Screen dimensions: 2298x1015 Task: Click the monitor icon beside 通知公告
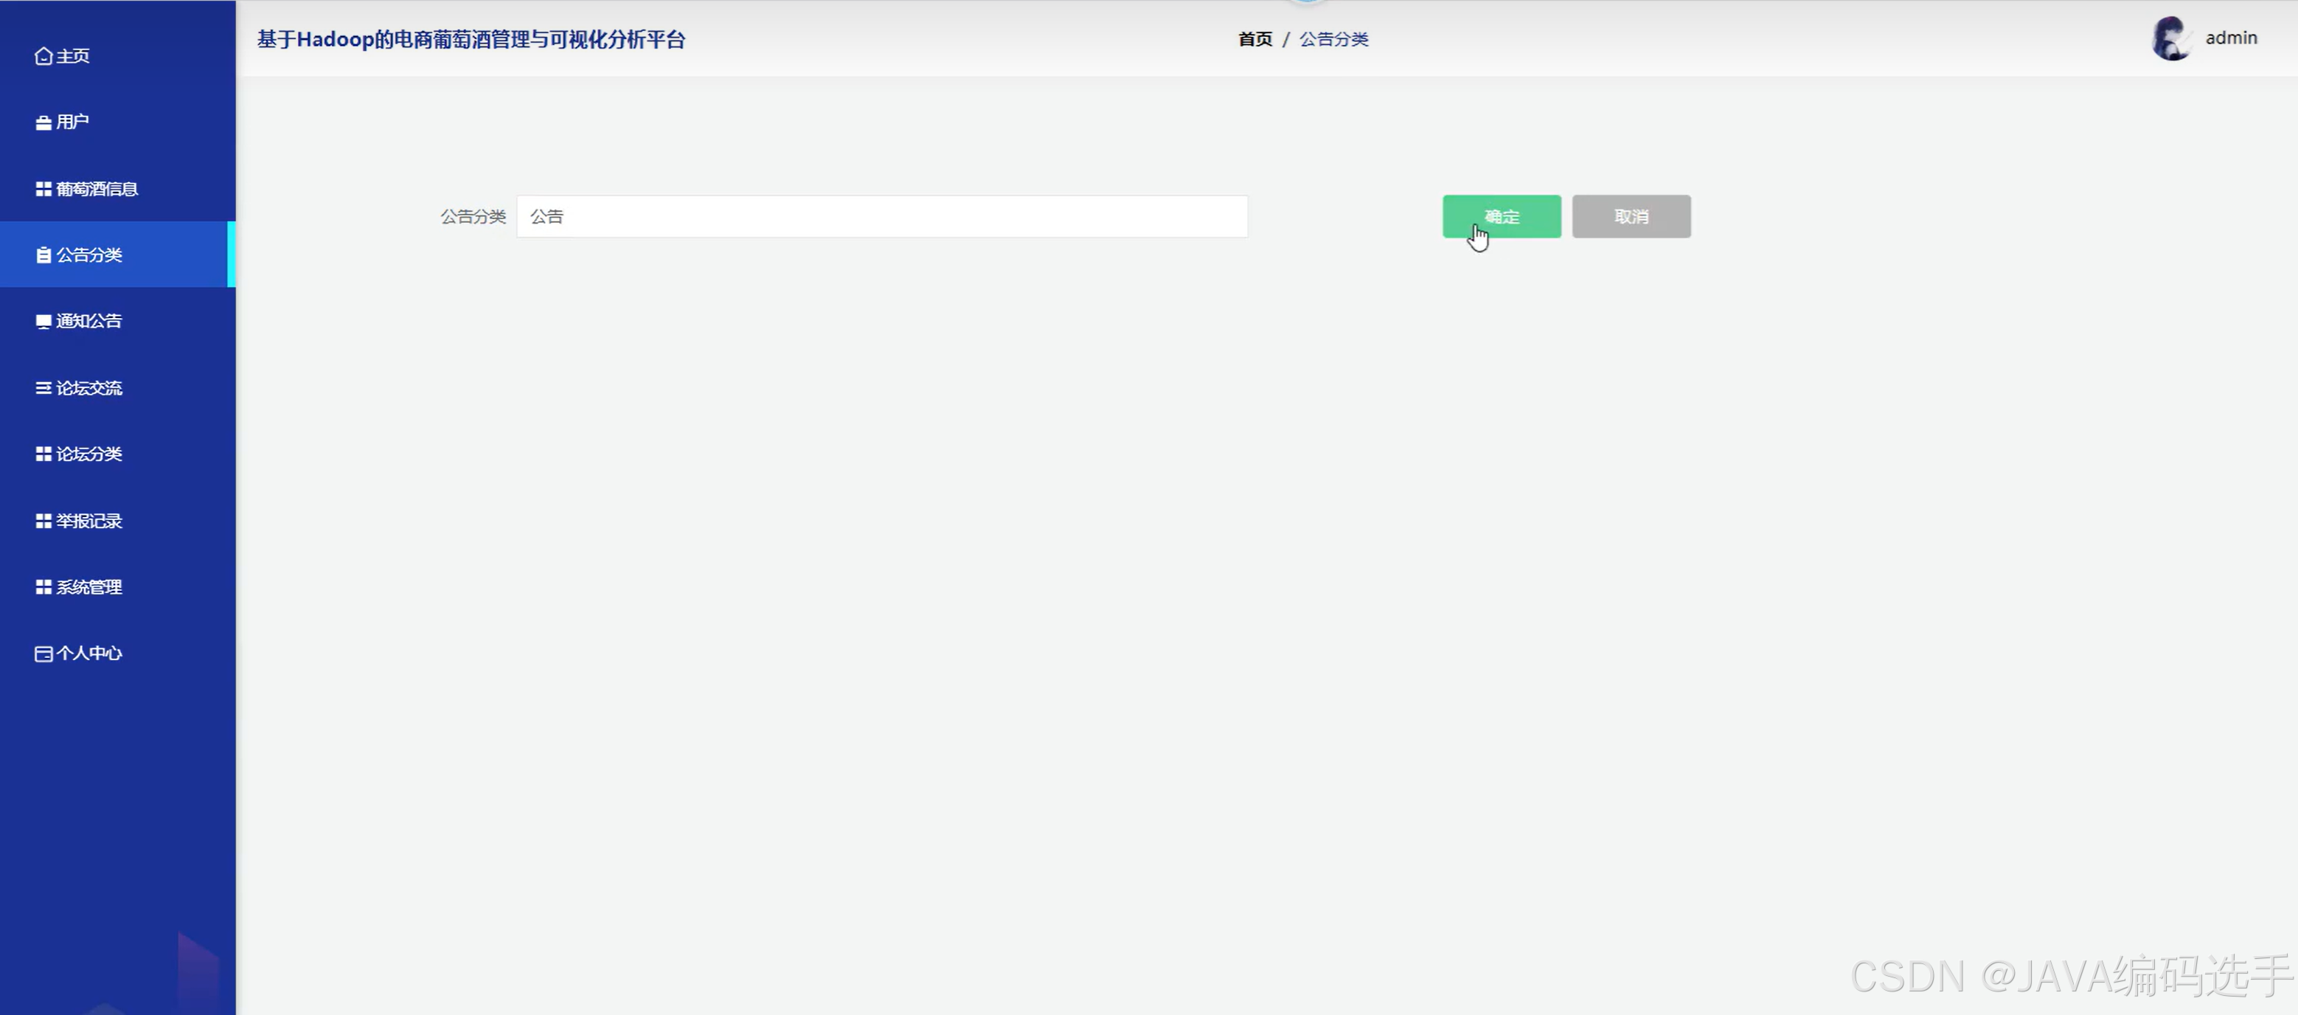43,322
